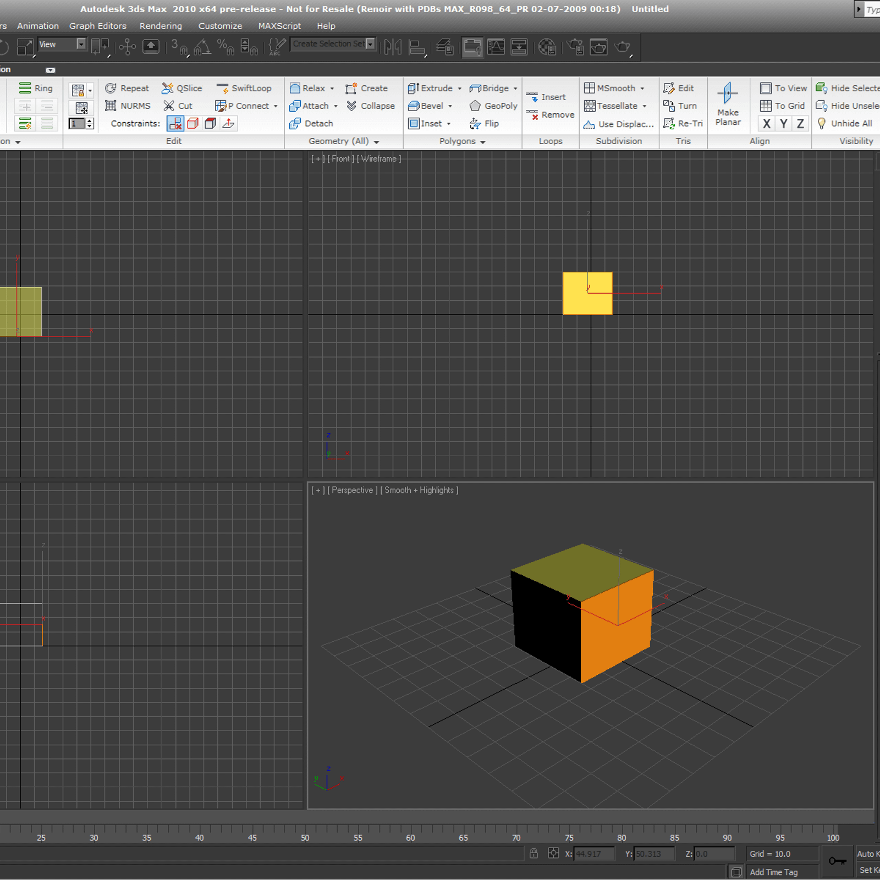Expand the P Connect dropdown arrow
Screen dimensions: 880x880
pyautogui.click(x=276, y=106)
